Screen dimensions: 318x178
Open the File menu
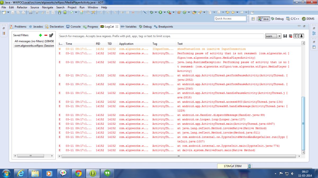click(x=4, y=7)
